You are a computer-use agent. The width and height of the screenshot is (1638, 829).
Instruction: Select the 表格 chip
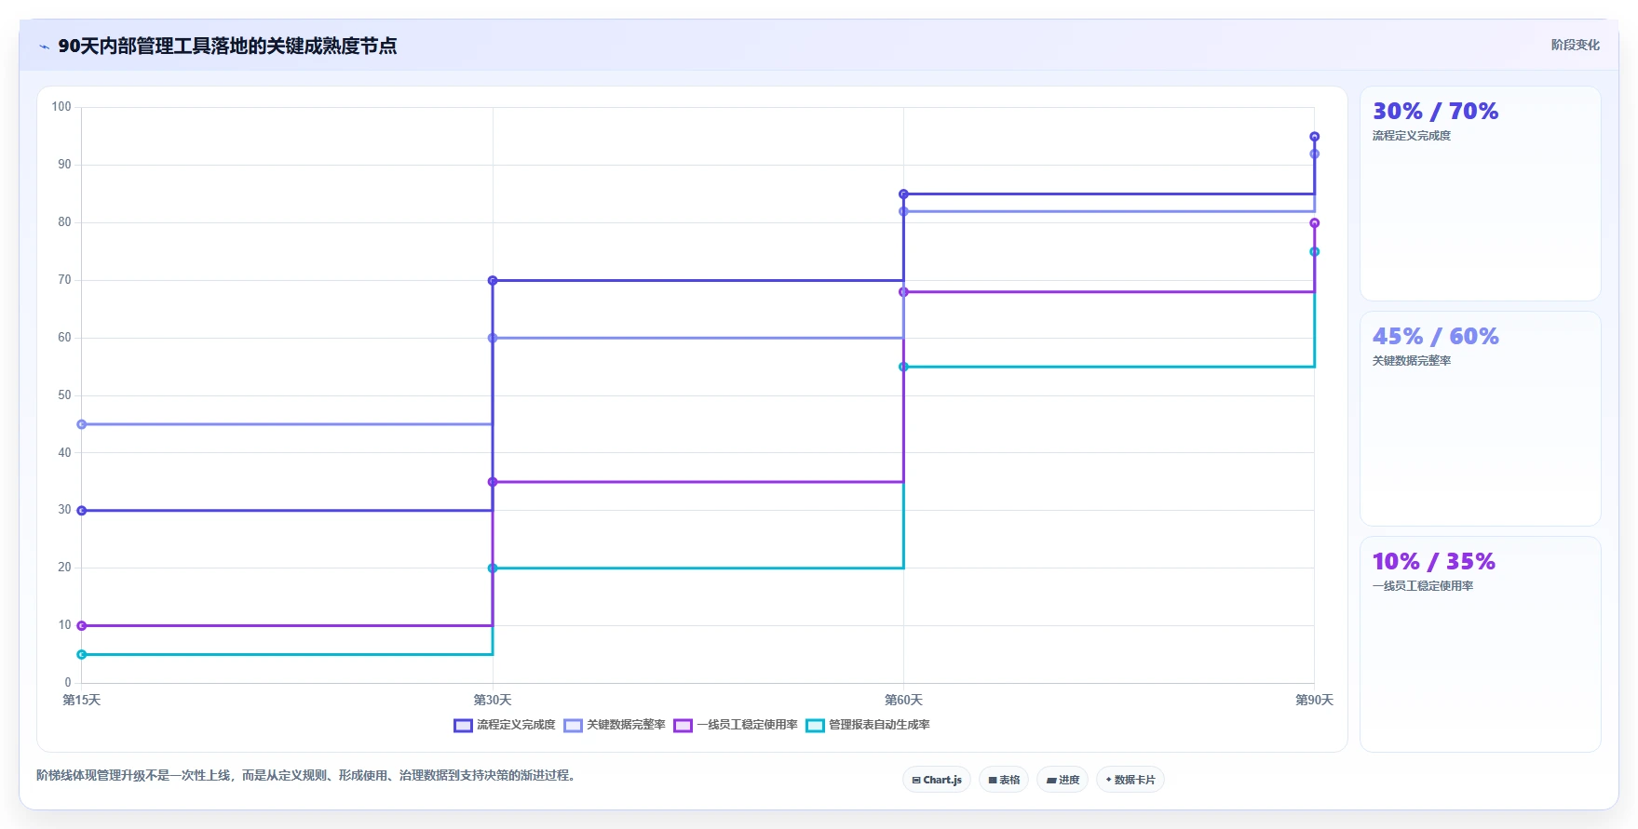coord(1004,780)
